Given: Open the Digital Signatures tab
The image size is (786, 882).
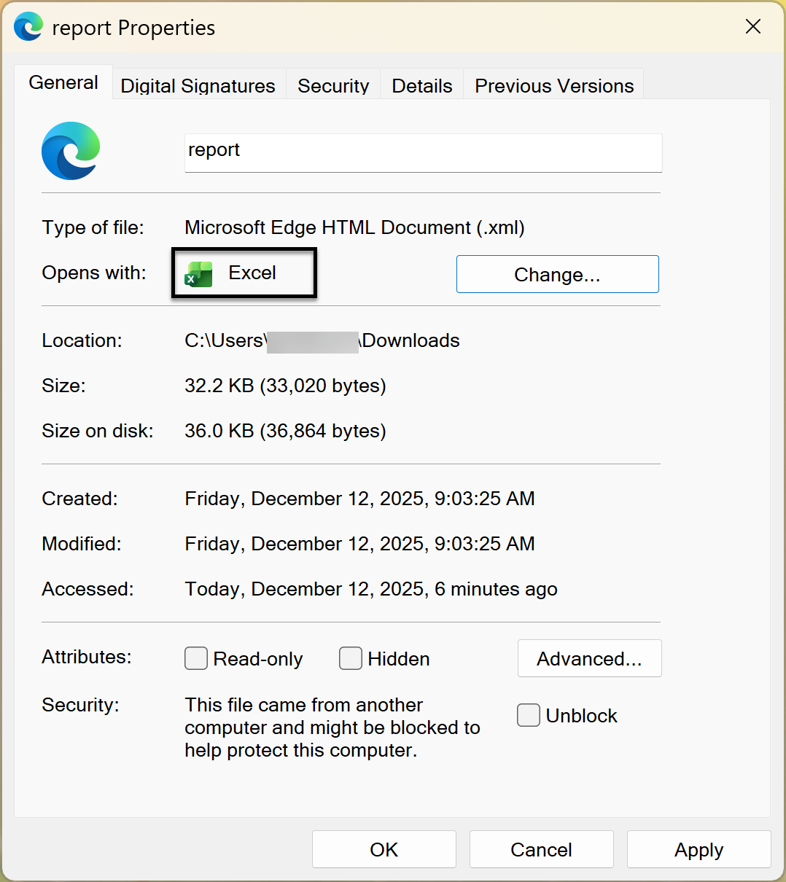Looking at the screenshot, I should [198, 86].
